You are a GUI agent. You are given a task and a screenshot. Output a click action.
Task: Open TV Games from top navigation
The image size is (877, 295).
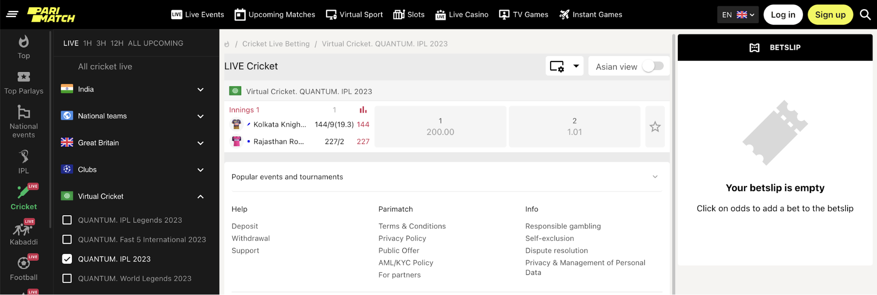[524, 14]
